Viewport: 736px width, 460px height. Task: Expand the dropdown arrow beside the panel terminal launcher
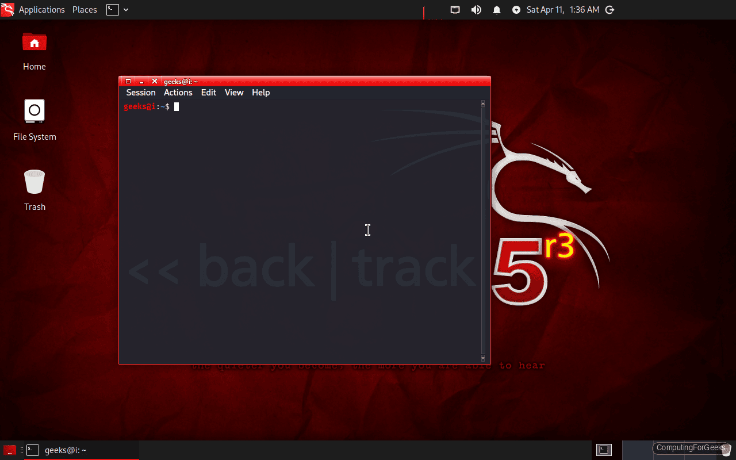pyautogui.click(x=125, y=9)
